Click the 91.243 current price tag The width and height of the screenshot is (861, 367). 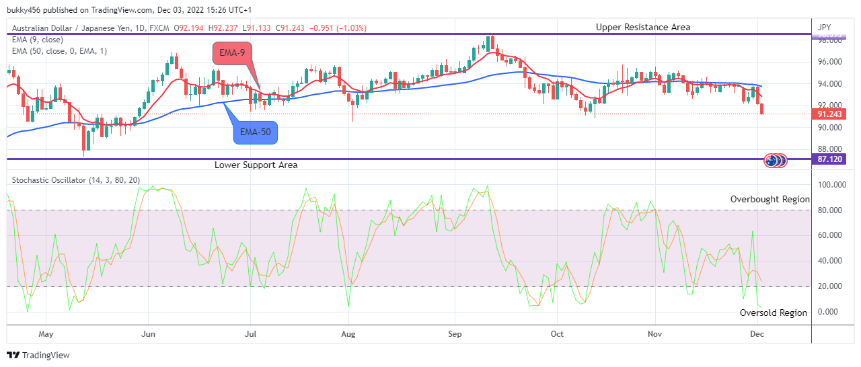[830, 114]
